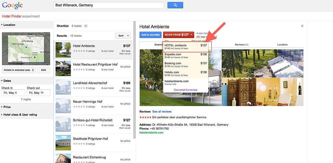The height and width of the screenshot is (163, 333).
Task: Open the large garden exterior photo
Action: (x=180, y=78)
